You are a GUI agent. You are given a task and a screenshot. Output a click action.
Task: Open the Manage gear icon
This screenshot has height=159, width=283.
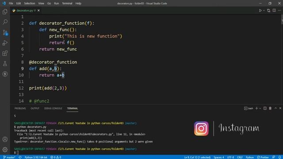5,149
